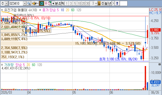
Task: Click the magenta 5 MA legend
Action: coord(58,10)
